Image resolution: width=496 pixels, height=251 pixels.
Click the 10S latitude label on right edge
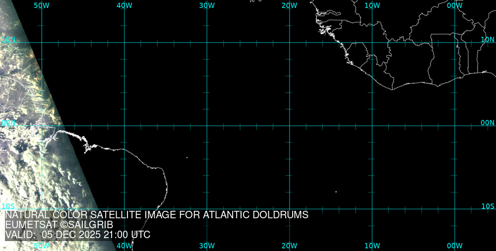point(488,206)
